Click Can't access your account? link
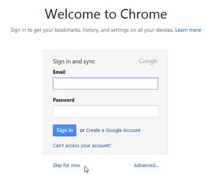The image size is (207, 183). click(82, 146)
